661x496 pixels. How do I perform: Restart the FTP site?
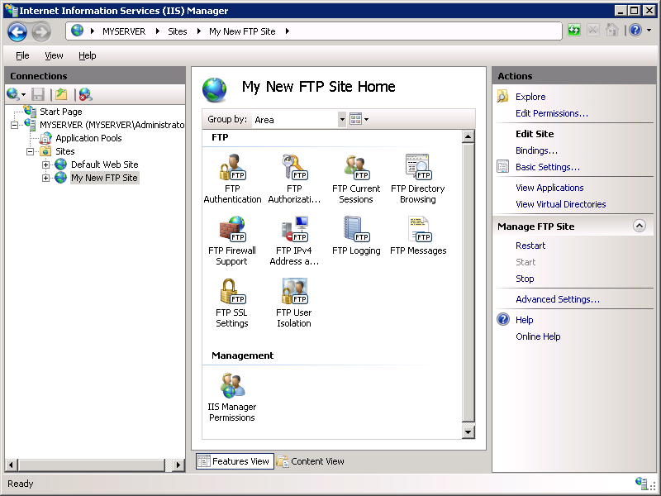tap(530, 246)
